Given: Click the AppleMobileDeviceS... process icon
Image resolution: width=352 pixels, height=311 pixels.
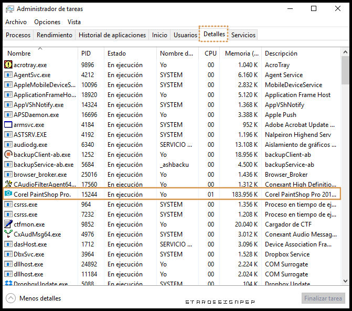Looking at the screenshot, I should pyautogui.click(x=8, y=84).
